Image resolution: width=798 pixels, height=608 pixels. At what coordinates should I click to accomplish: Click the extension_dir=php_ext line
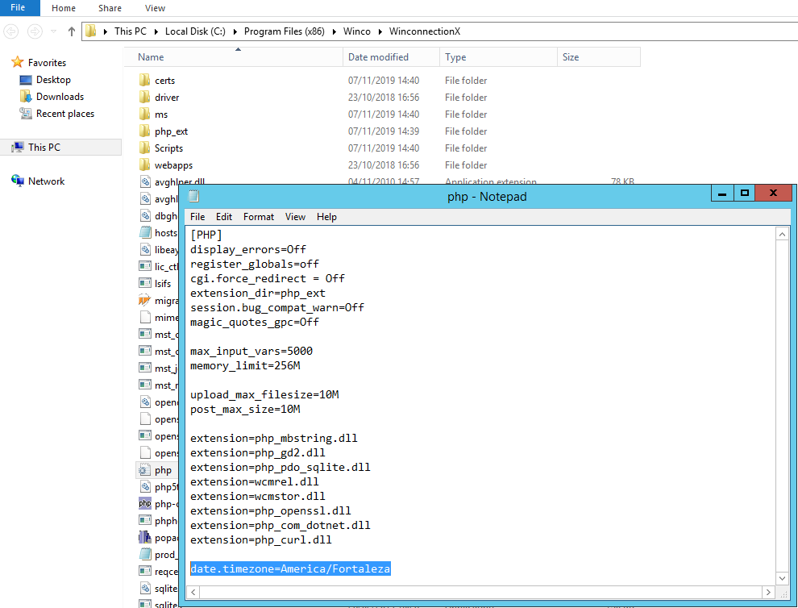point(258,294)
